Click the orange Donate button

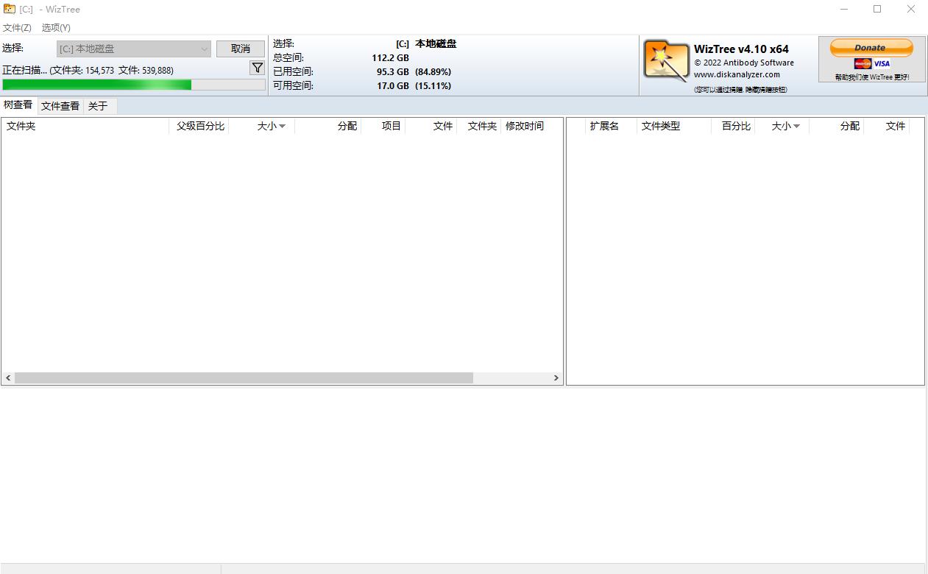(871, 47)
